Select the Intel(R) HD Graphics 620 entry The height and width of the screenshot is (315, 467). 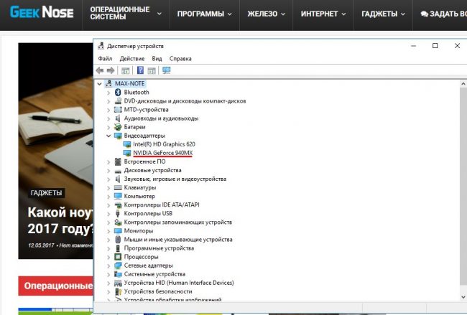pyautogui.click(x=164, y=144)
